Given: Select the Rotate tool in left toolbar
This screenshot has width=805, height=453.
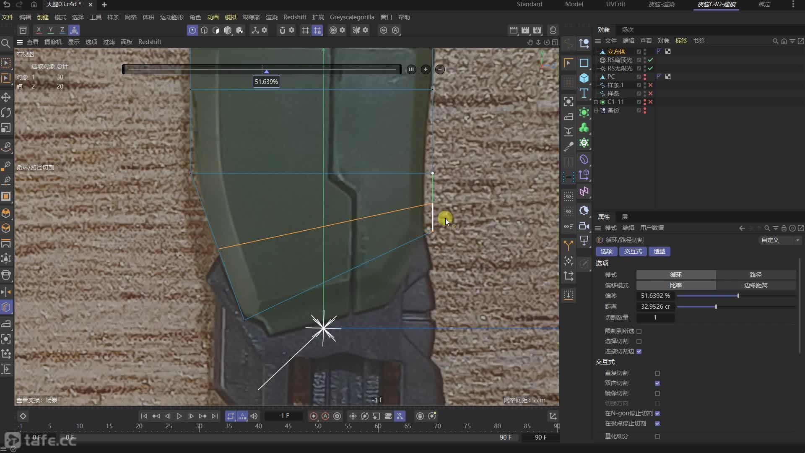Looking at the screenshot, I should [x=6, y=112].
